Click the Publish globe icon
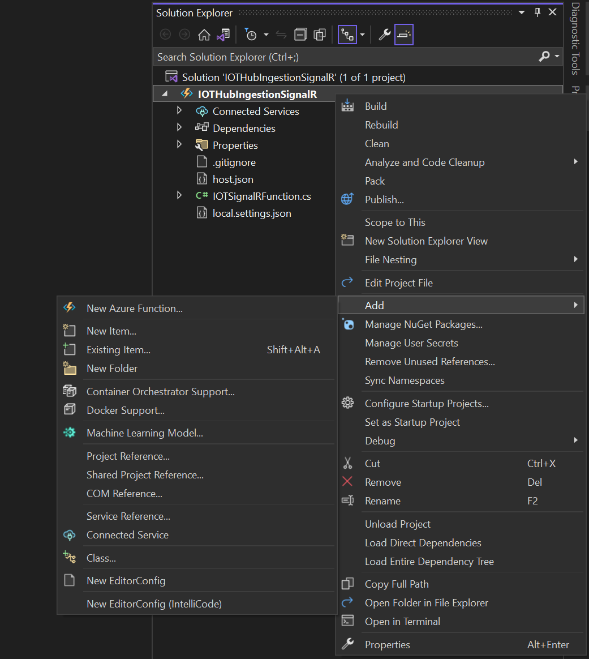The height and width of the screenshot is (659, 589). tap(347, 199)
